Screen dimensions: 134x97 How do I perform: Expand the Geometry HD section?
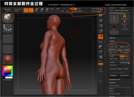tap(115, 79)
